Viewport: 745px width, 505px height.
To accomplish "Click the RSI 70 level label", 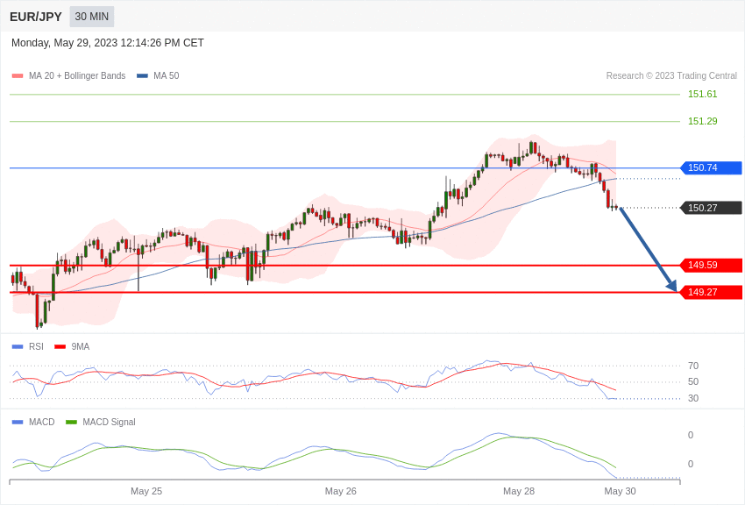I will tap(693, 366).
